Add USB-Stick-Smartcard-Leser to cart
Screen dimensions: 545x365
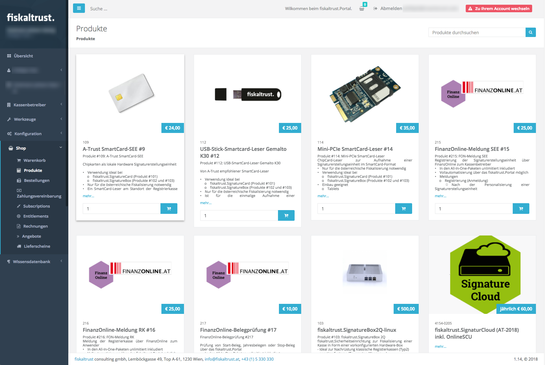tap(286, 215)
